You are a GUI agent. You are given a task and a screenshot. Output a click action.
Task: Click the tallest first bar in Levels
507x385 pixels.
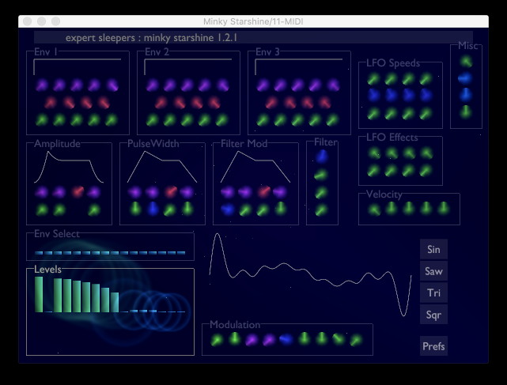coord(40,294)
